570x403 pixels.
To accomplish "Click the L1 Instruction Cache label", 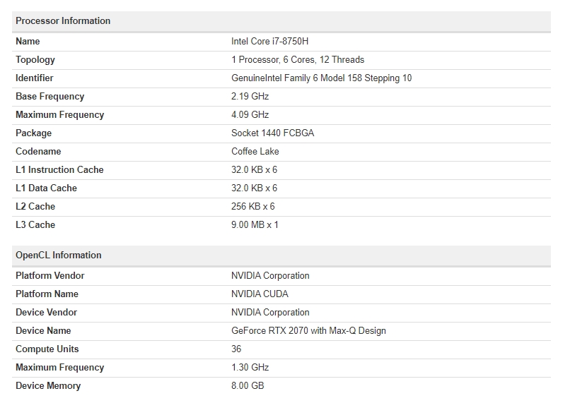I will pos(59,170).
